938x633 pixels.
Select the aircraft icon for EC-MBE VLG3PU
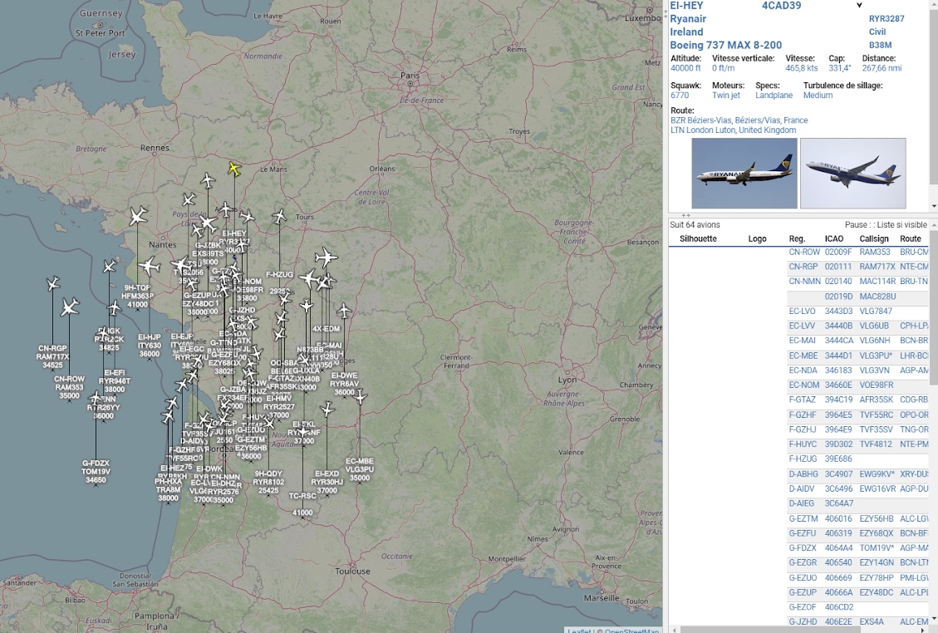(x=360, y=396)
